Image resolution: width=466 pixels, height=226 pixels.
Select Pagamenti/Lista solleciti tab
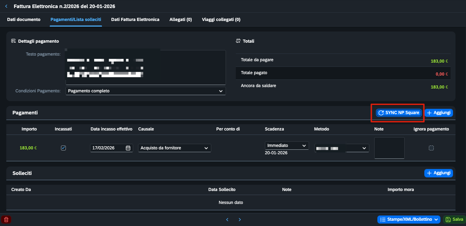pos(76,20)
